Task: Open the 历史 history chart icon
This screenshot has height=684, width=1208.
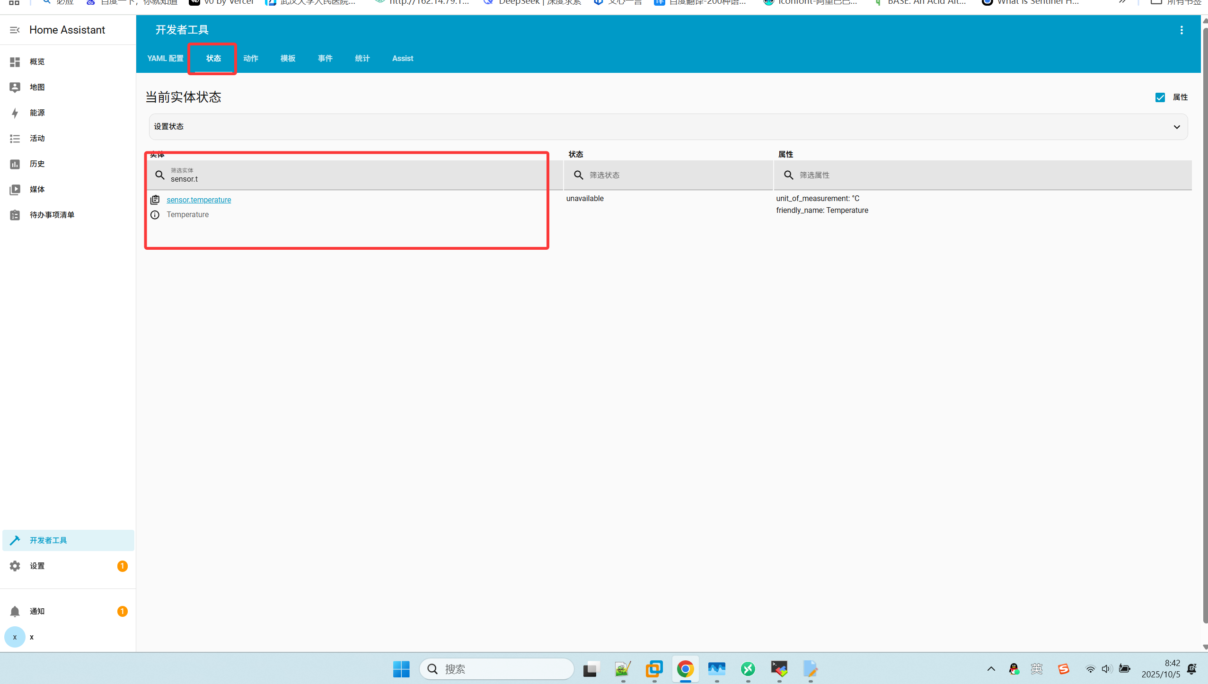Action: pyautogui.click(x=15, y=164)
